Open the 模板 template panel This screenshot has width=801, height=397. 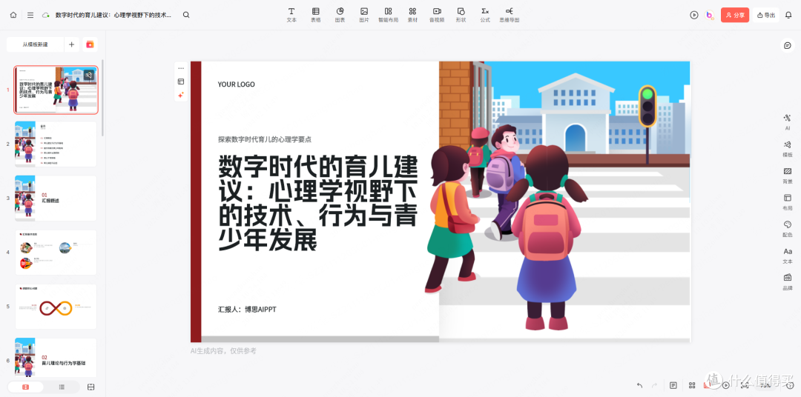(x=787, y=148)
